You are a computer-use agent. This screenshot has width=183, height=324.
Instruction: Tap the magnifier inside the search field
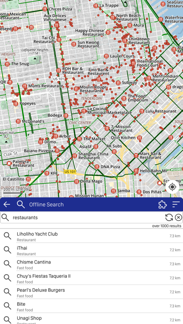pos(5,217)
